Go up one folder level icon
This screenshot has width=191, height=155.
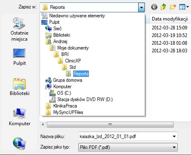[163, 7]
